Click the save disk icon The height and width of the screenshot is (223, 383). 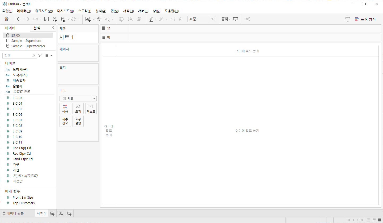[x=46, y=19]
